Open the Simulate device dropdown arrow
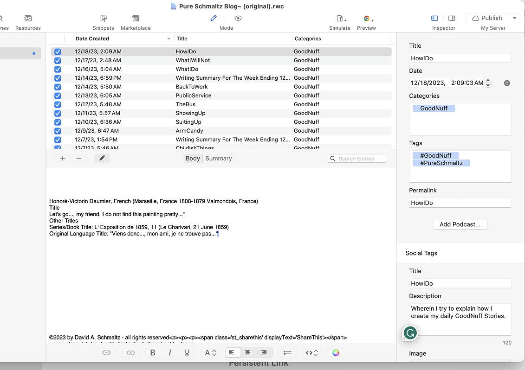 pos(345,20)
